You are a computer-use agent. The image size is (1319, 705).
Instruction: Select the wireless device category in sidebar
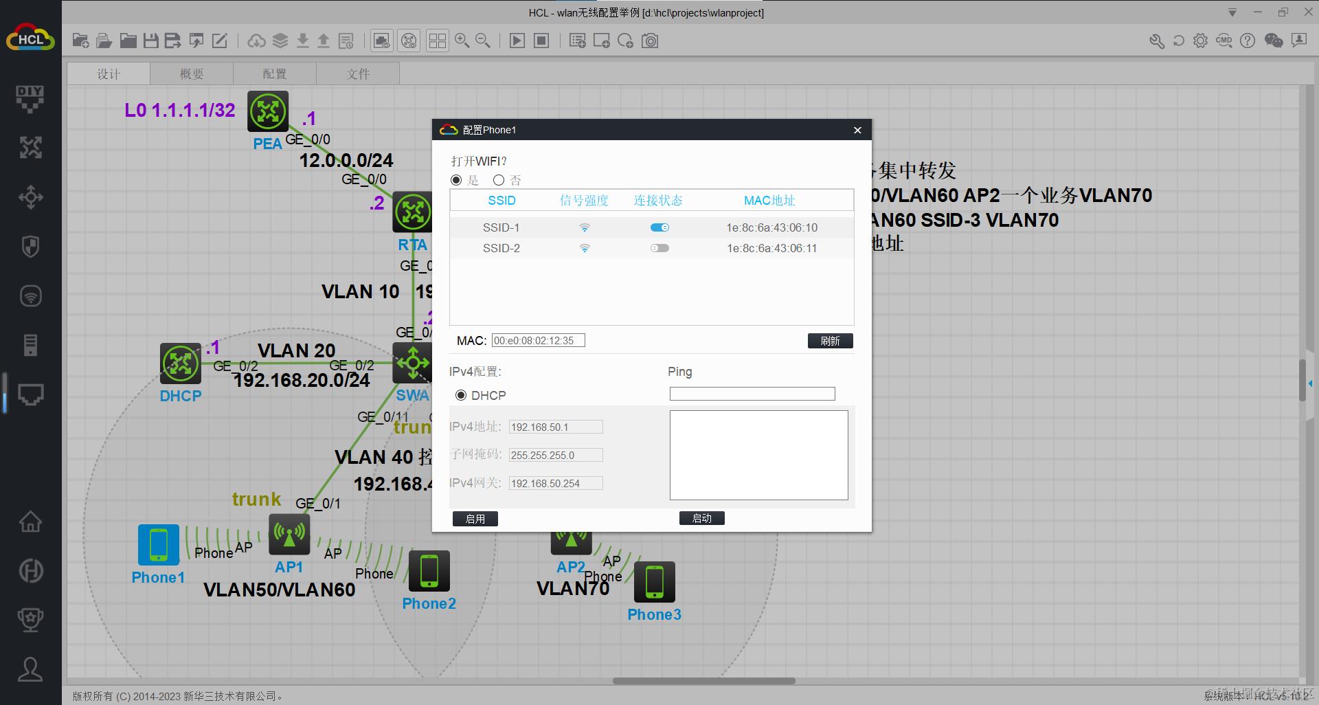point(30,296)
